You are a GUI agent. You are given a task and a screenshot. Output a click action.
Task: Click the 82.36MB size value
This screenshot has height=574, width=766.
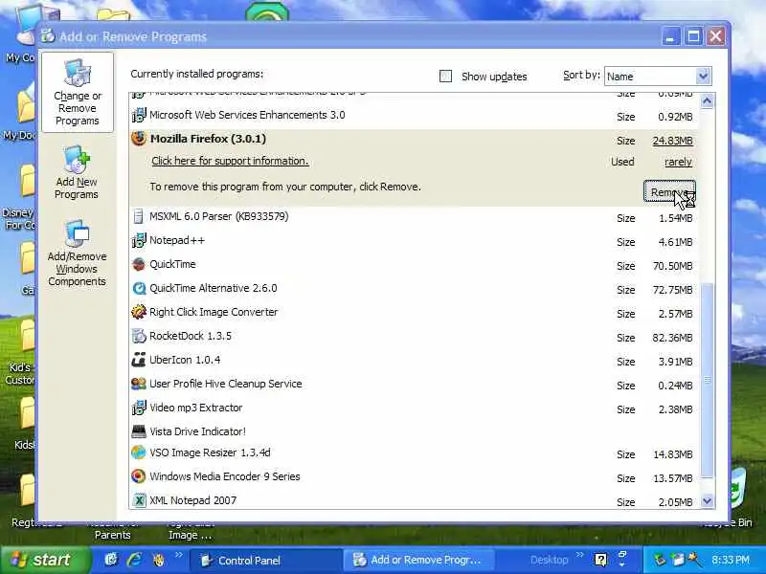click(x=673, y=338)
